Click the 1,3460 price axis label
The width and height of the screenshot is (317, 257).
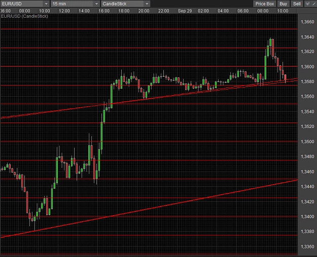307,172
